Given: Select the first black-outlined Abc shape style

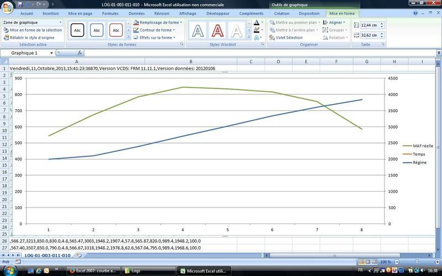Looking at the screenshot, I should pyautogui.click(x=78, y=30).
